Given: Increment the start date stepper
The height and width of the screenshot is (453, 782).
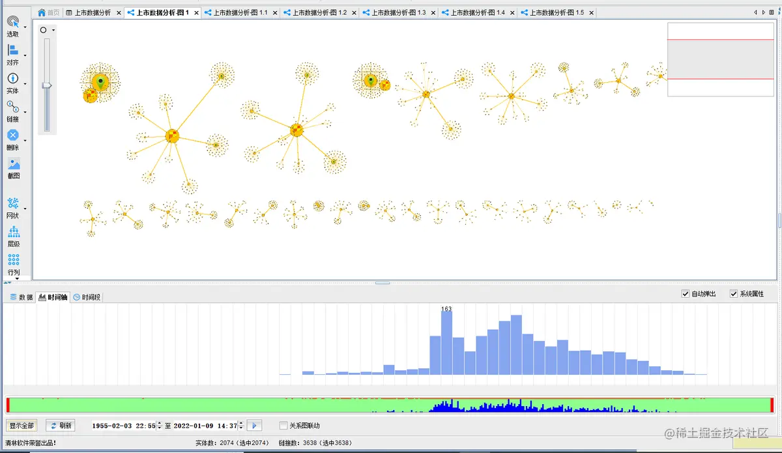Looking at the screenshot, I should 160,423.
